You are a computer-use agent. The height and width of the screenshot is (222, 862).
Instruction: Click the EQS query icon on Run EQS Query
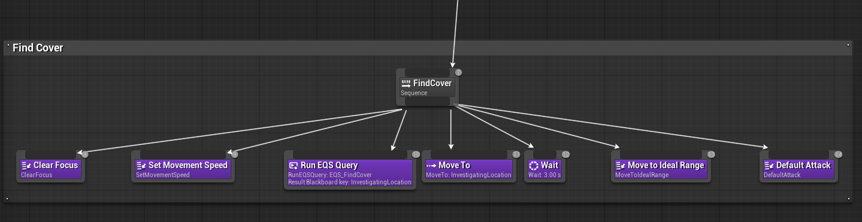(x=294, y=166)
